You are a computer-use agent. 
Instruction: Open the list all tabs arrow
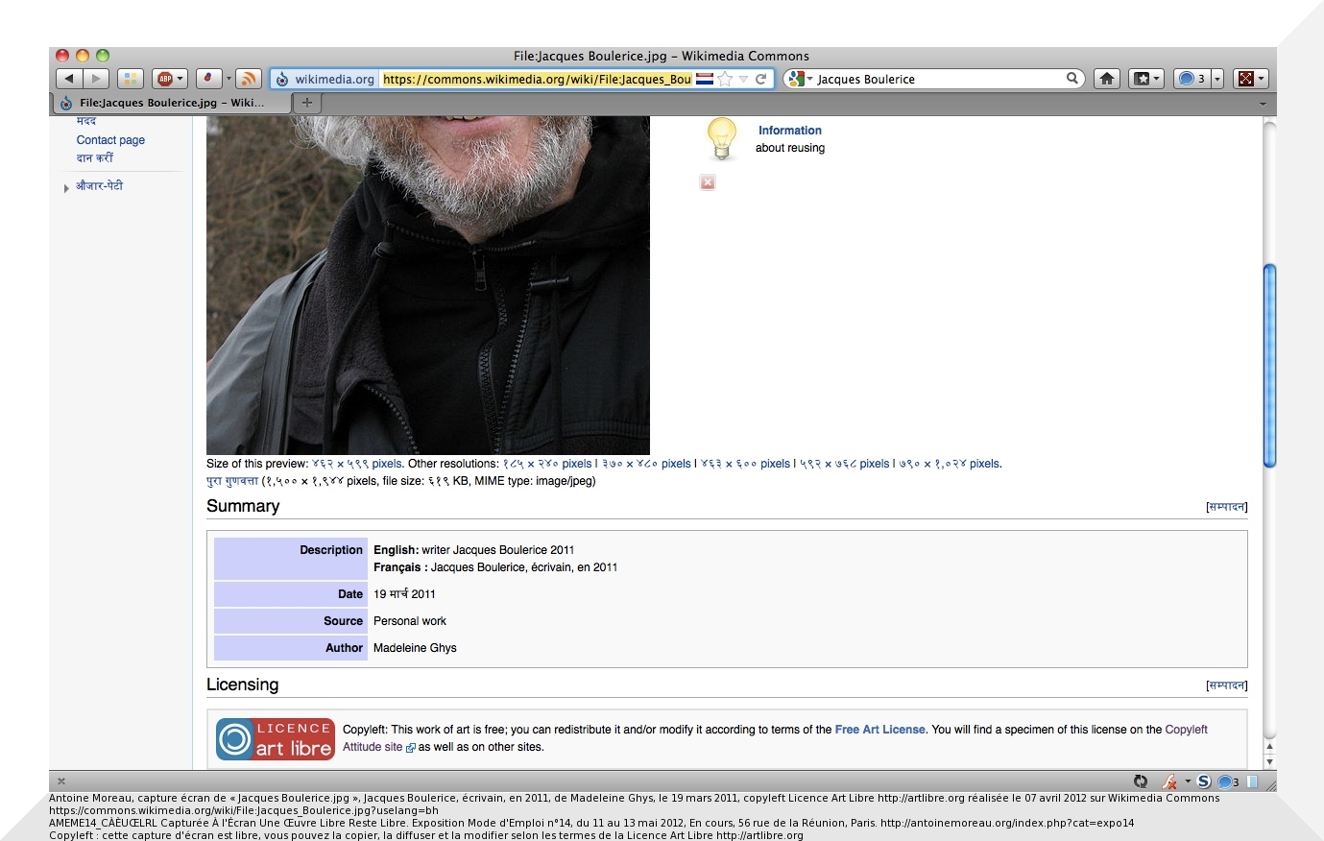(1263, 103)
